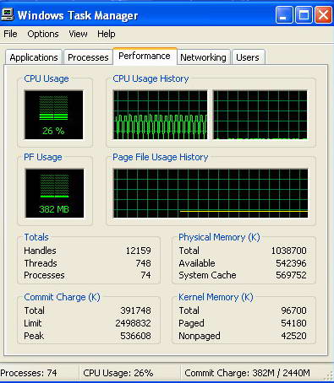334x383 pixels.
Task: Select the Performance tab
Action: point(145,57)
